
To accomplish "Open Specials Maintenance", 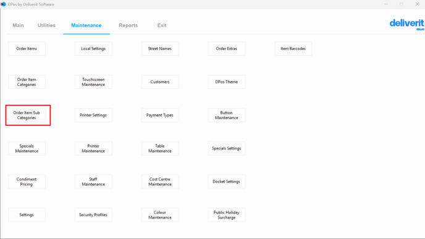I will (27, 148).
